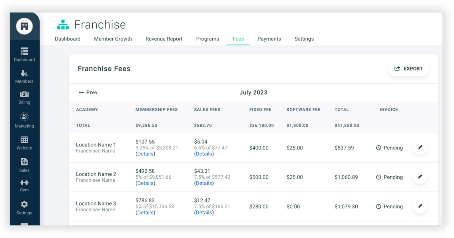454x238 pixels.
Task: Edit invoice for Location Name 1
Action: point(420,148)
